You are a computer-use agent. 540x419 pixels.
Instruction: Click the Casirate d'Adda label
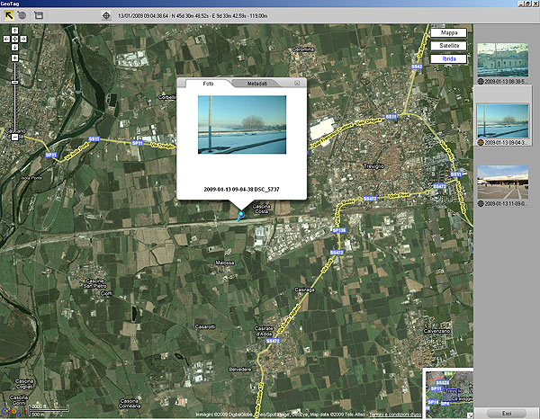click(x=264, y=331)
